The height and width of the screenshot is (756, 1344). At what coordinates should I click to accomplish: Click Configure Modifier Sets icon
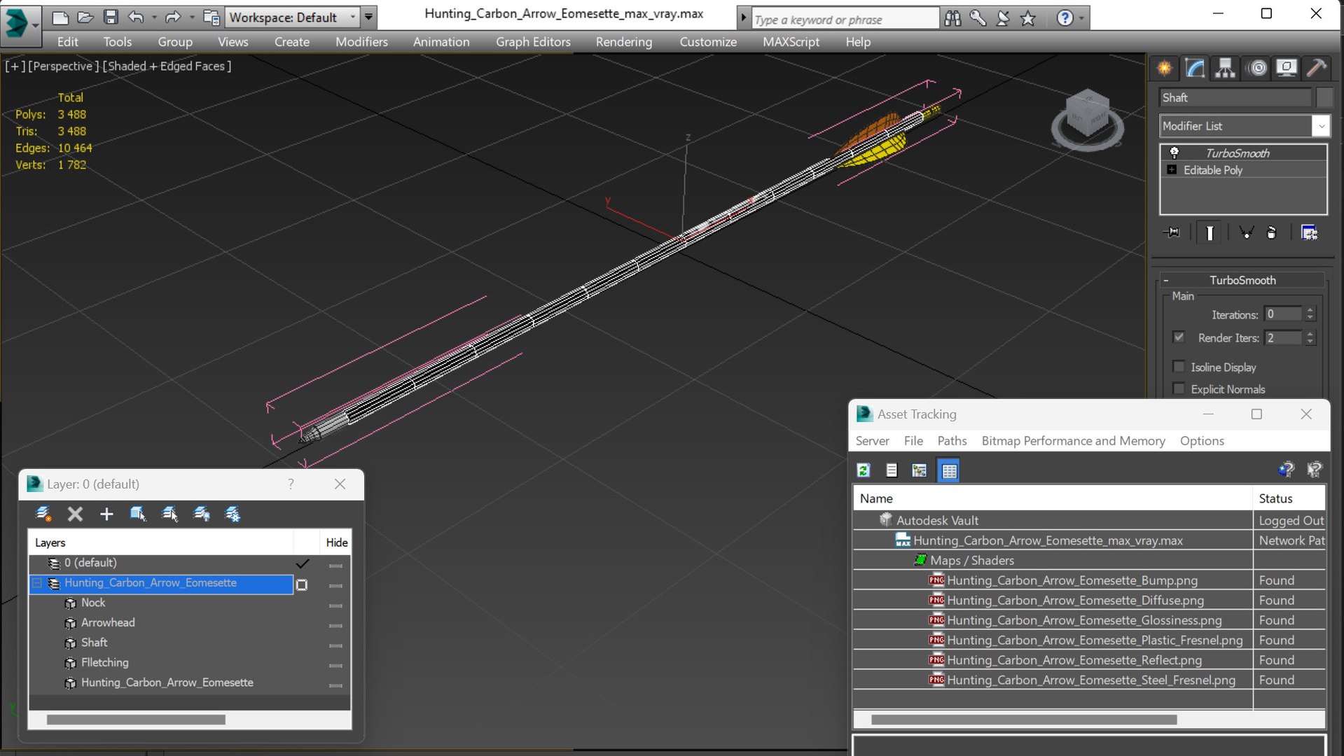pos(1309,232)
